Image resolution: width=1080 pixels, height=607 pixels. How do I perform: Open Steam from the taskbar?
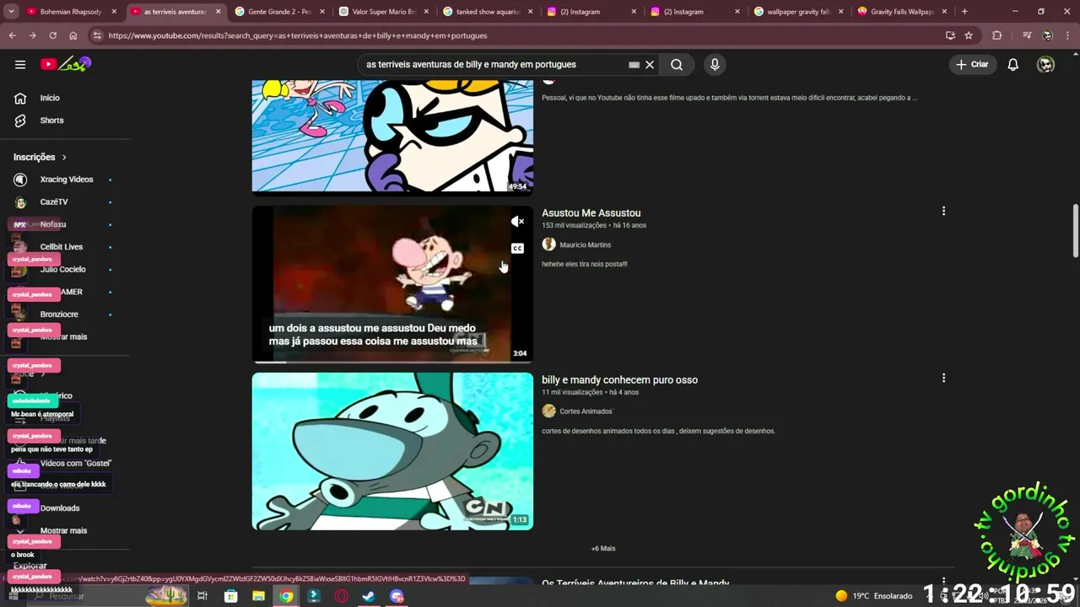point(369,596)
